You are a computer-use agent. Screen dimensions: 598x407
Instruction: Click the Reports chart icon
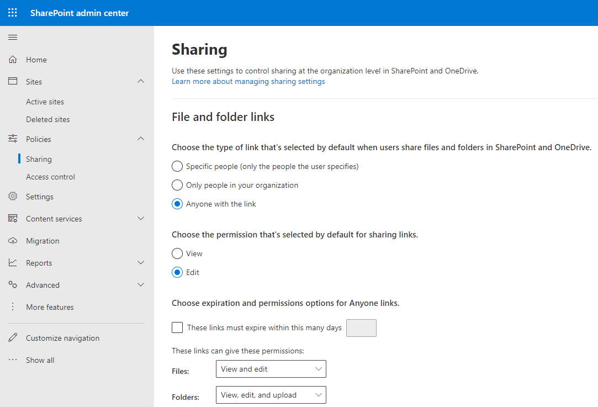[x=13, y=263]
